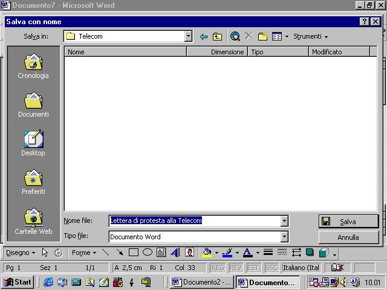Click the Shadow style icon
Screen dimensions: 387x290
310,253
